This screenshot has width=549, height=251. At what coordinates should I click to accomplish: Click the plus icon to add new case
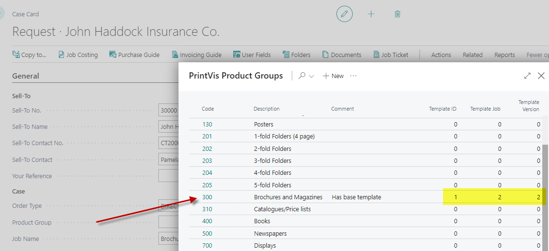[371, 14]
